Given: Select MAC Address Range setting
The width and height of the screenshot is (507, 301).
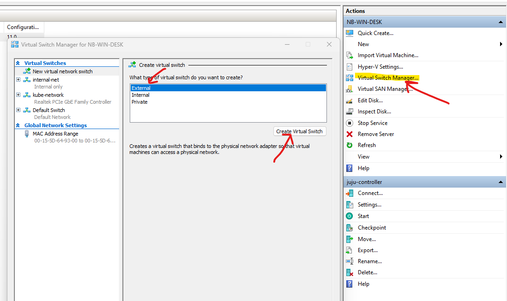Looking at the screenshot, I should coord(55,134).
